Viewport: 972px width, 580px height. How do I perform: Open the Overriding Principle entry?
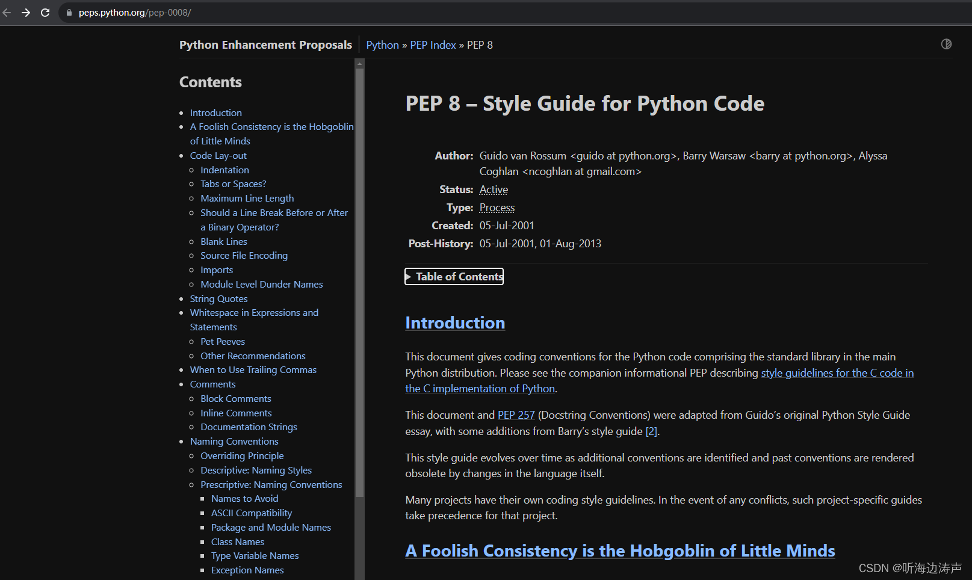pos(242,456)
